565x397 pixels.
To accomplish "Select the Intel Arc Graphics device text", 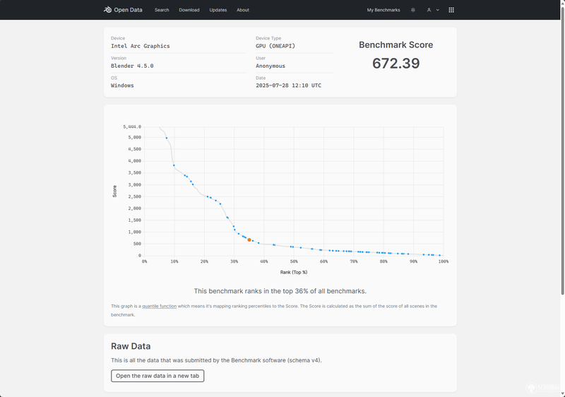I will [x=140, y=46].
